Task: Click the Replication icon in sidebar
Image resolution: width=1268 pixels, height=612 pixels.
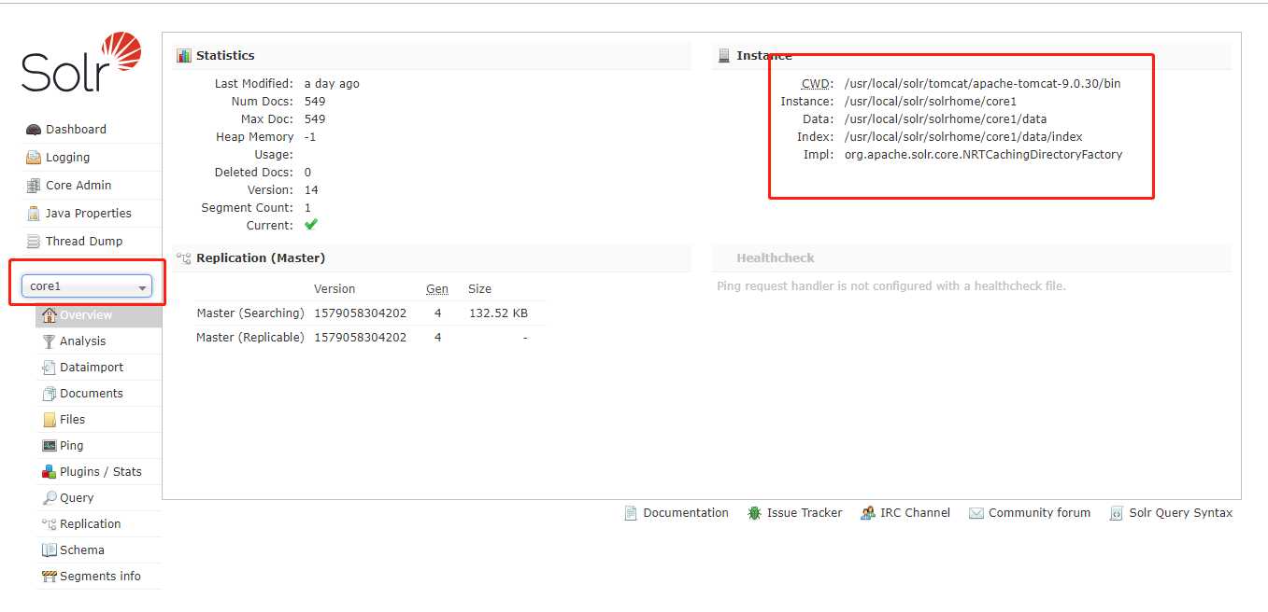Action: pos(50,524)
